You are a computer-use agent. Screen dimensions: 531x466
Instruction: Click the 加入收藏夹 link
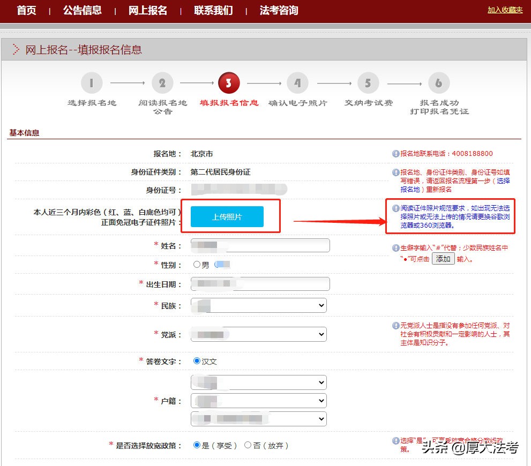[x=505, y=10]
